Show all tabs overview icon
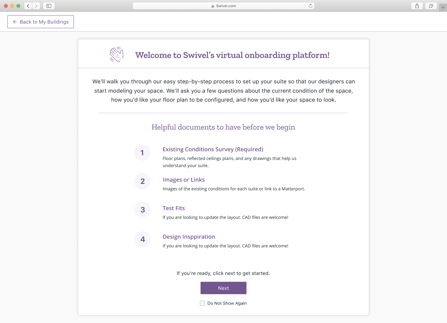This screenshot has width=447, height=323. (431, 6)
